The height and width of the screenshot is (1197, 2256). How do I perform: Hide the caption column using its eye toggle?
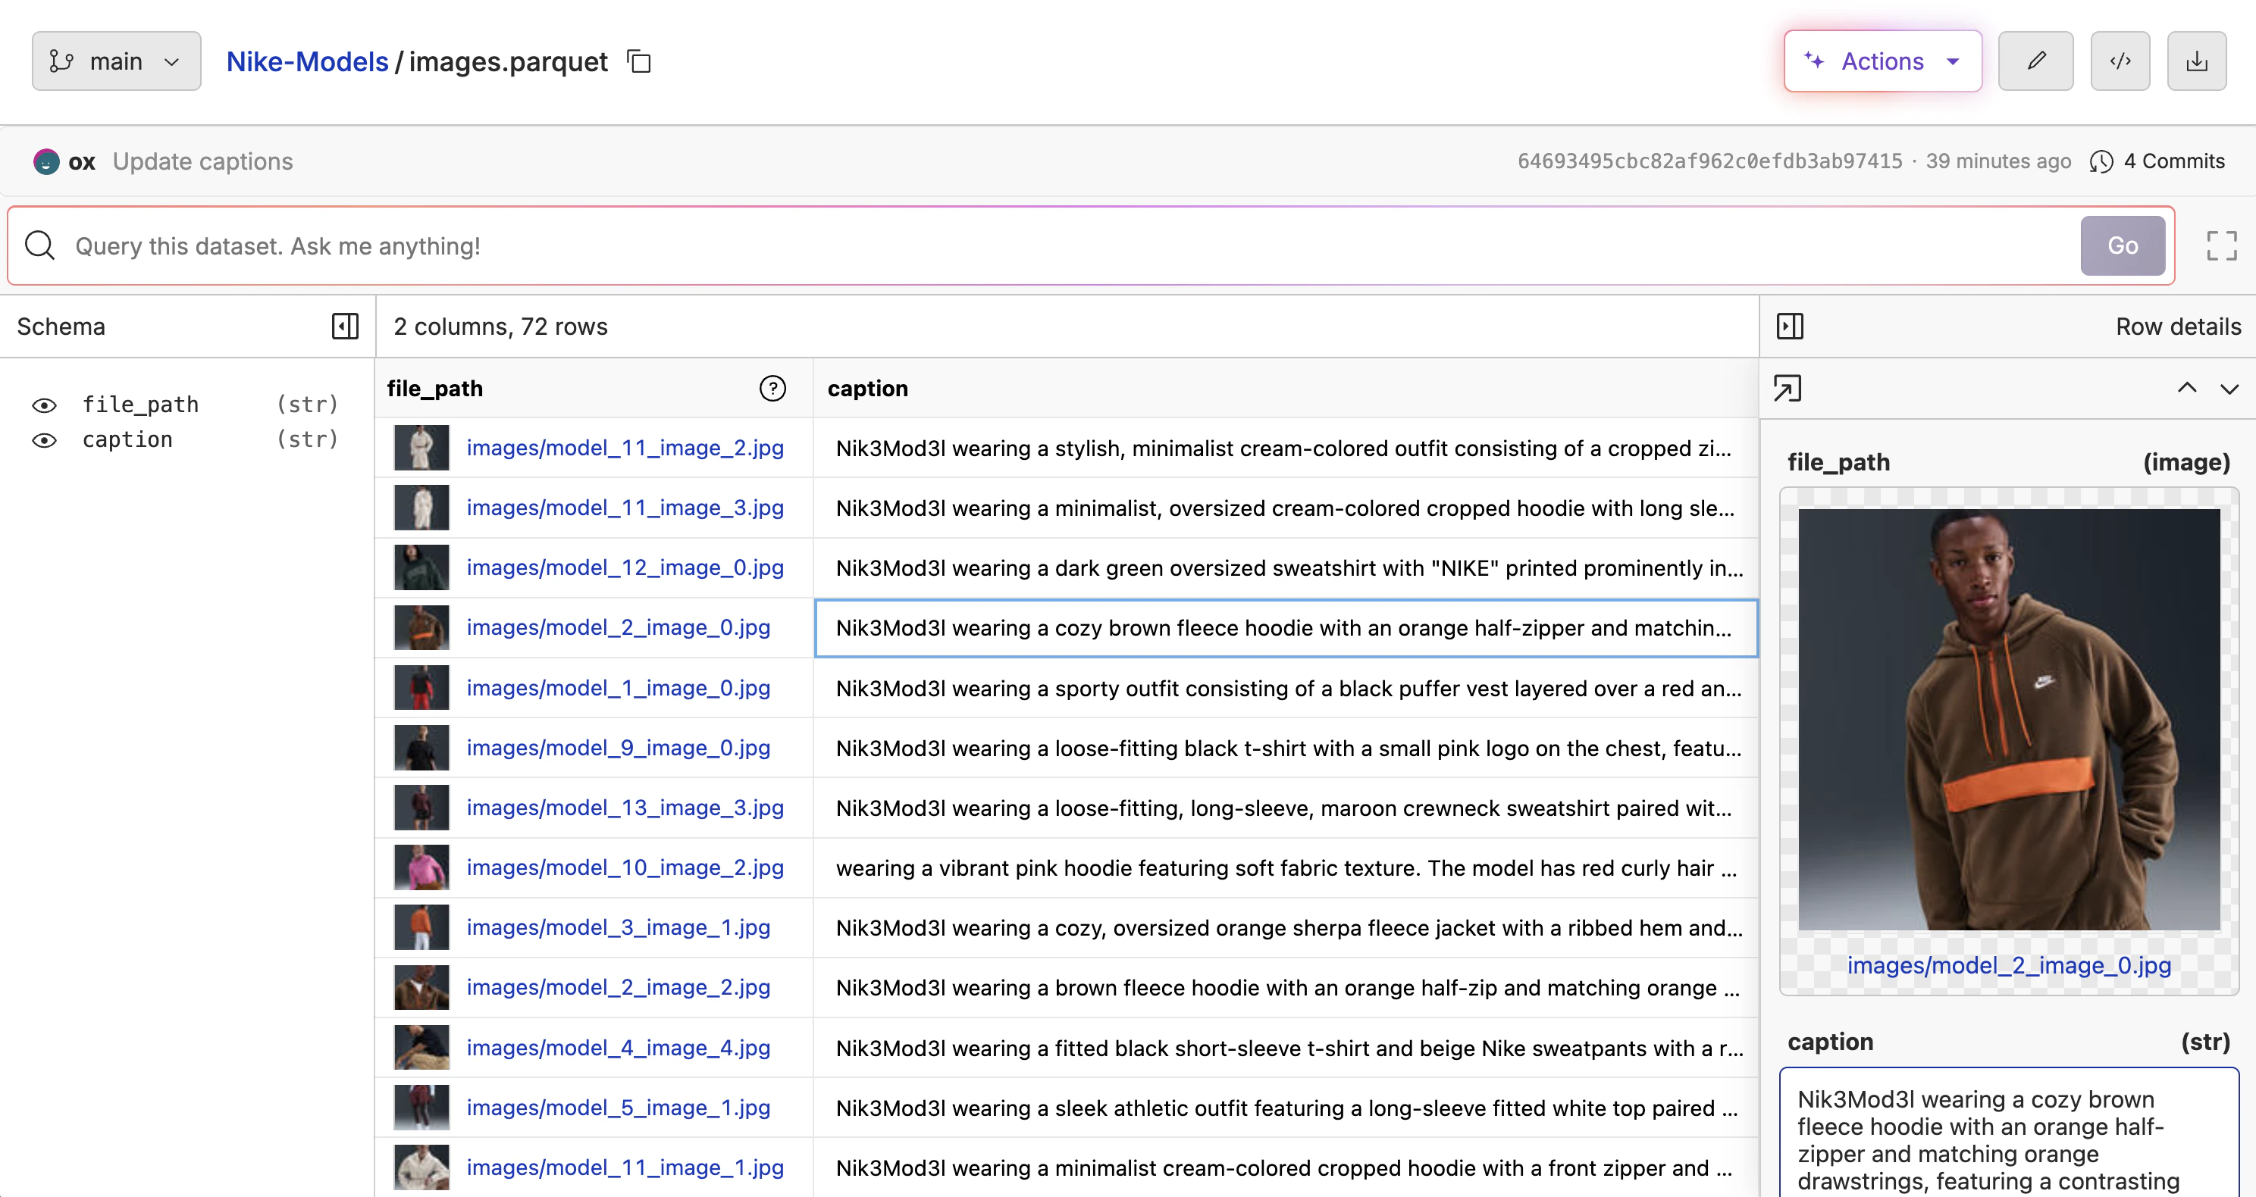(44, 440)
